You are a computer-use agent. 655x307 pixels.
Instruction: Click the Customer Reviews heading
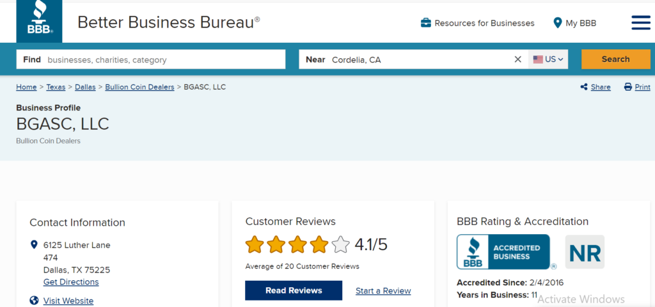[x=290, y=221]
